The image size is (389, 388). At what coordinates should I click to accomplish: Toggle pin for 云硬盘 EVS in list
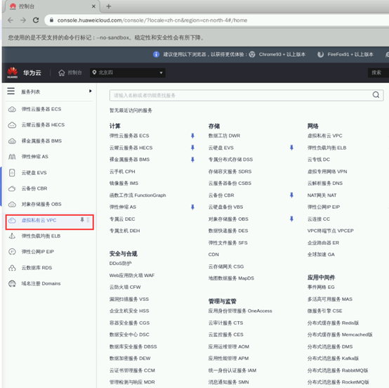click(291, 148)
